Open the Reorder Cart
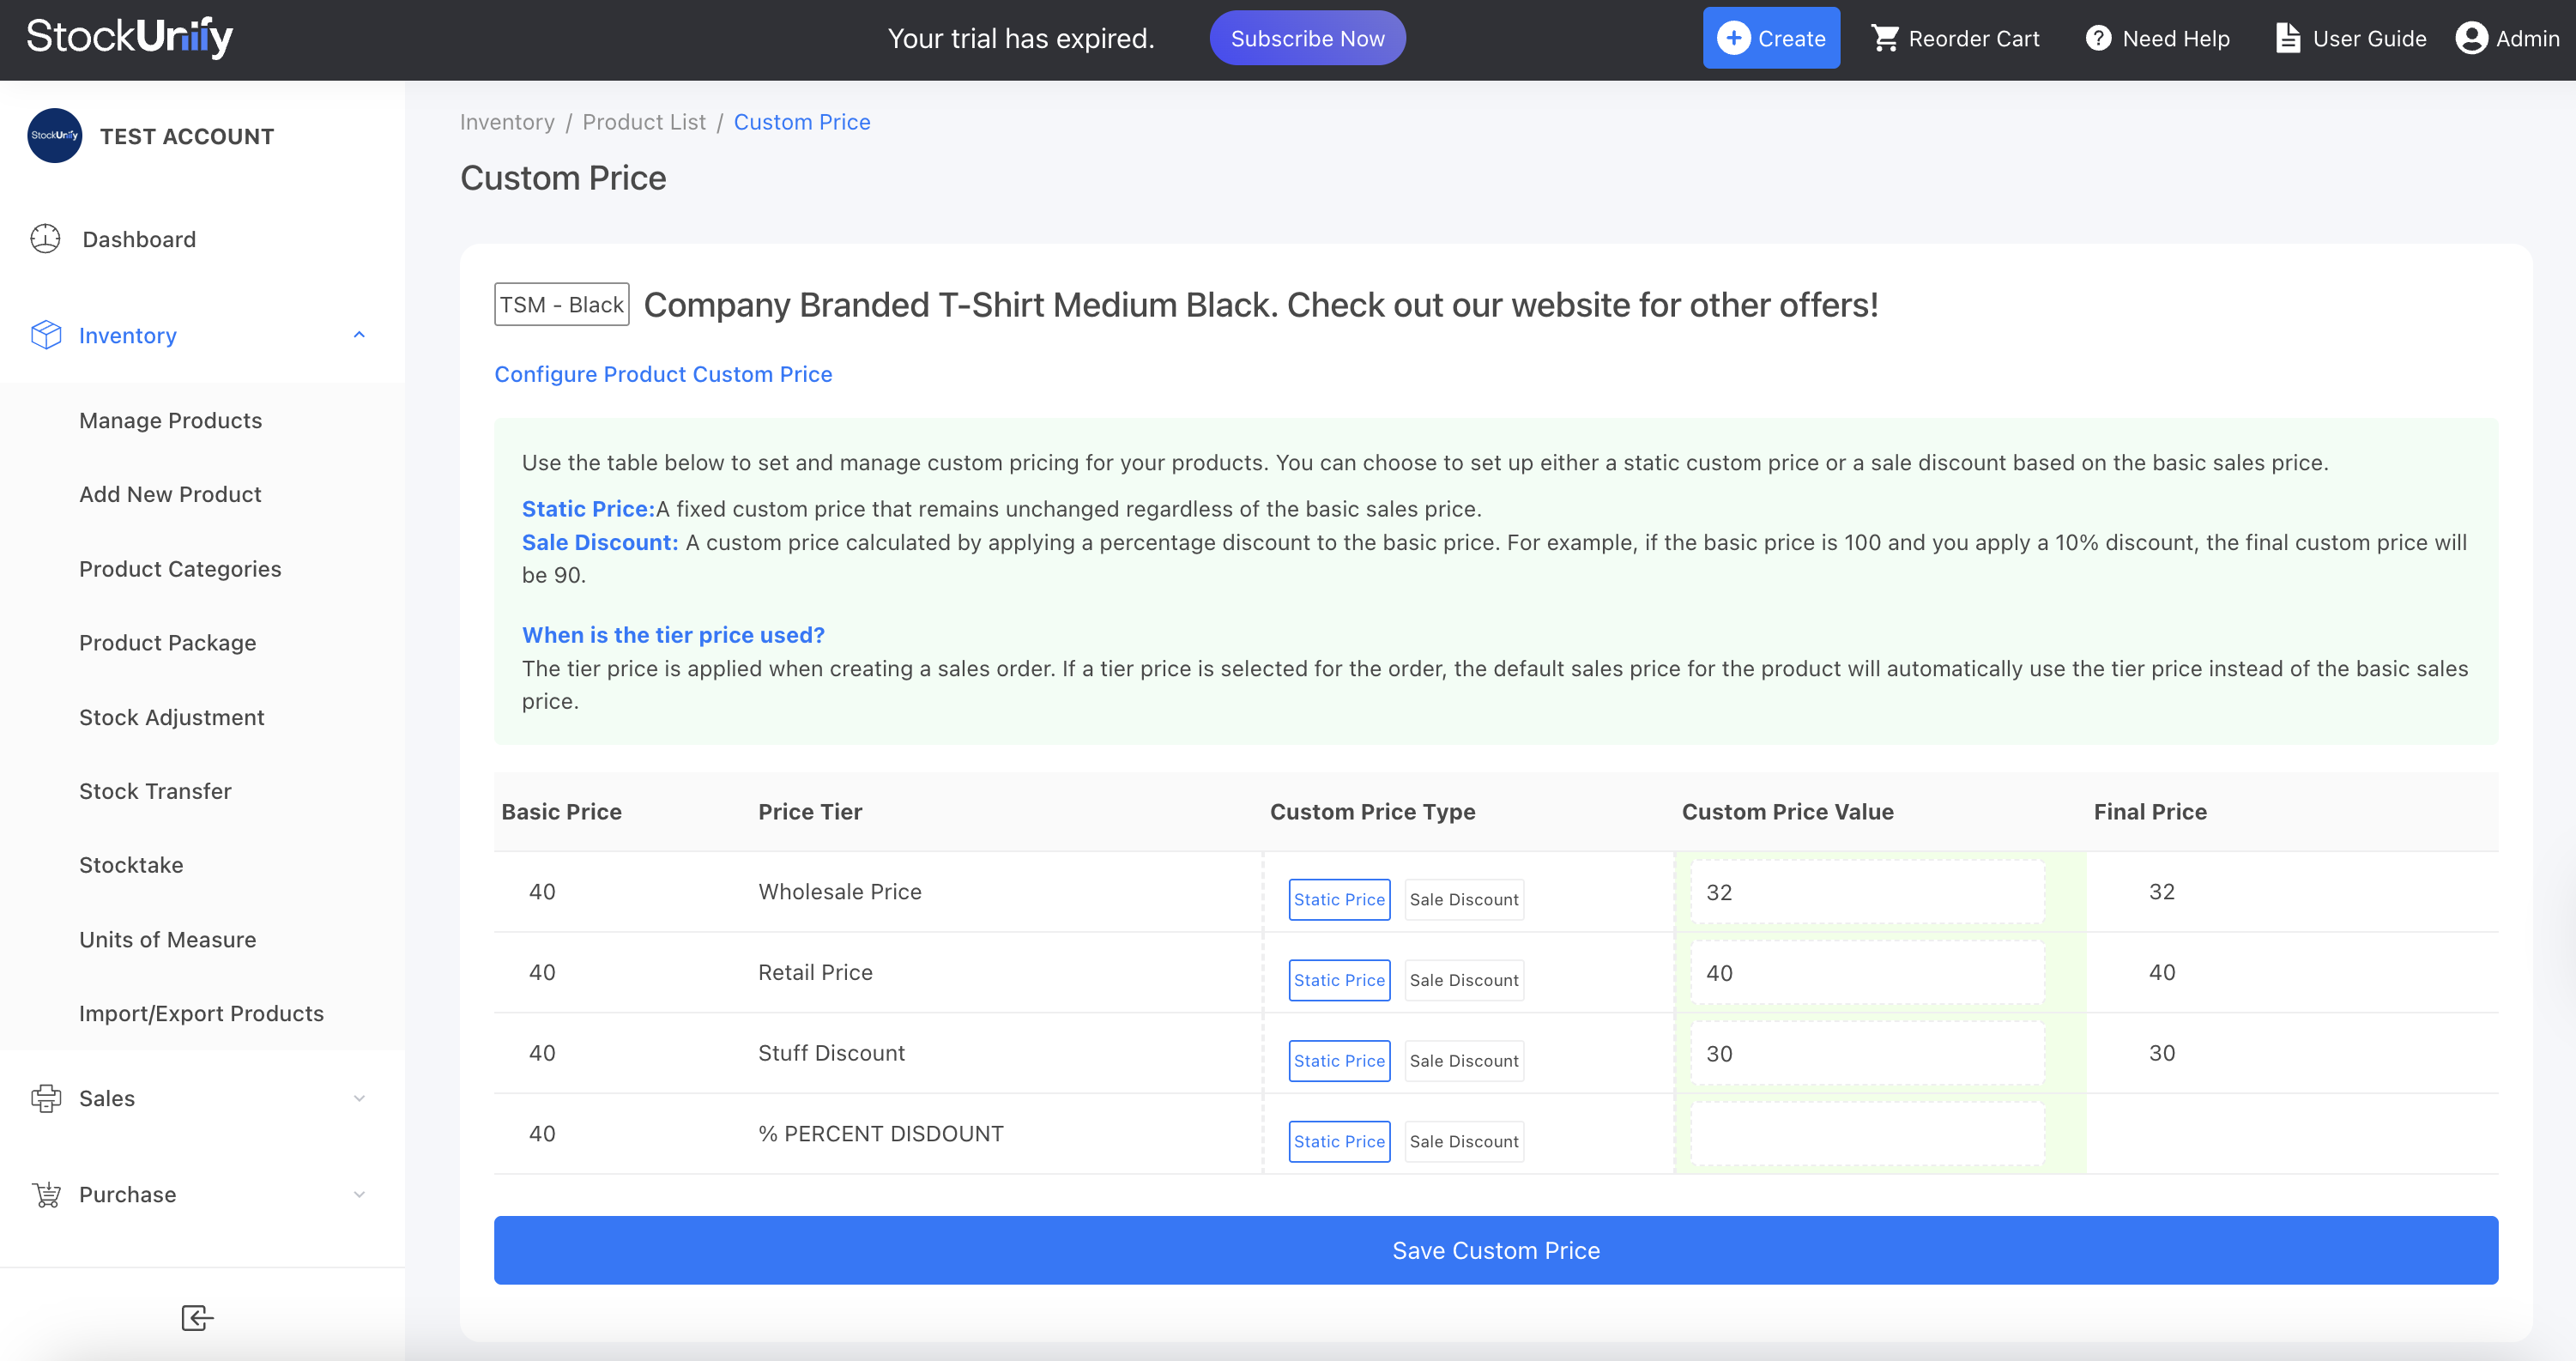2576x1361 pixels. 1954,38
